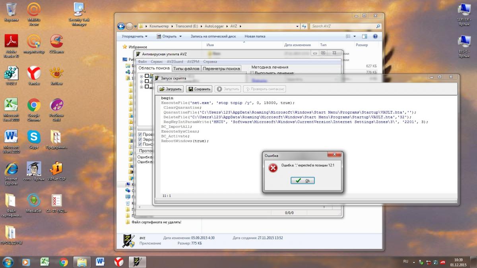Open the Упорядочить dropdown in Explorer
This screenshot has width=477, height=268.
(x=135, y=36)
